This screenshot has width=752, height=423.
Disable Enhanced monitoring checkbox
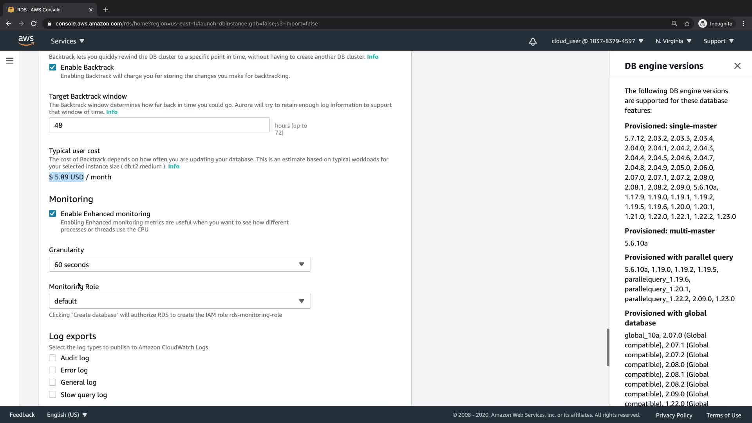click(52, 213)
